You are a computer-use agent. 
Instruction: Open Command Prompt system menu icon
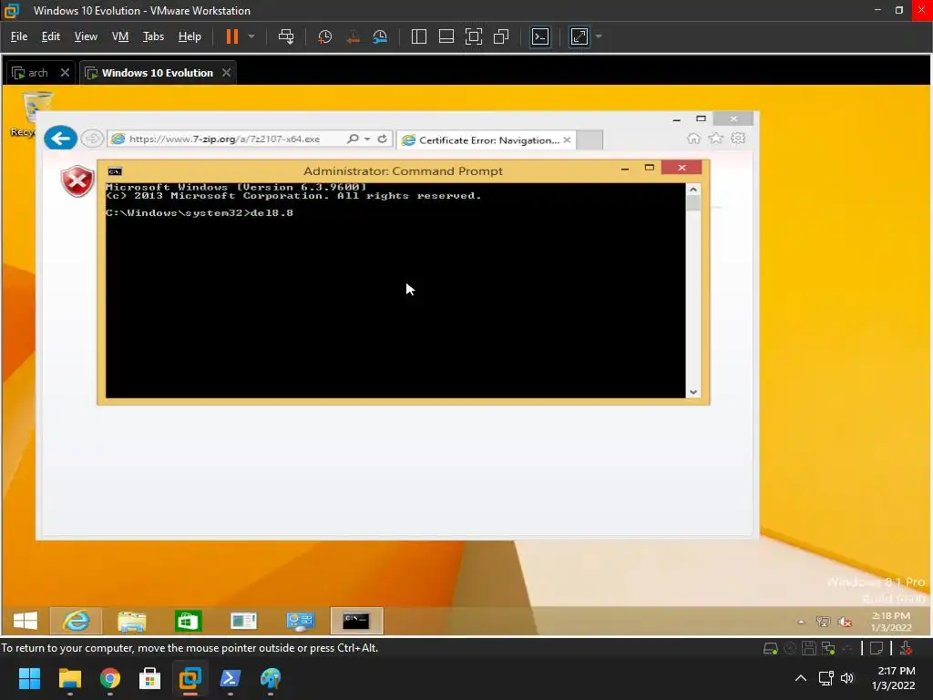click(115, 171)
